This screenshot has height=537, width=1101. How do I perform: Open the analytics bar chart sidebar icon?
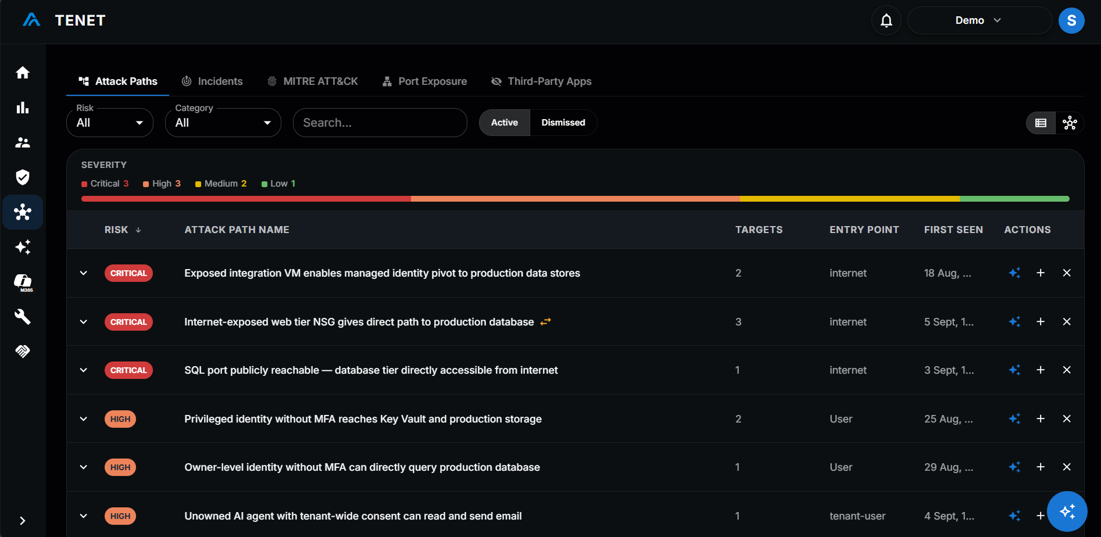(x=23, y=108)
